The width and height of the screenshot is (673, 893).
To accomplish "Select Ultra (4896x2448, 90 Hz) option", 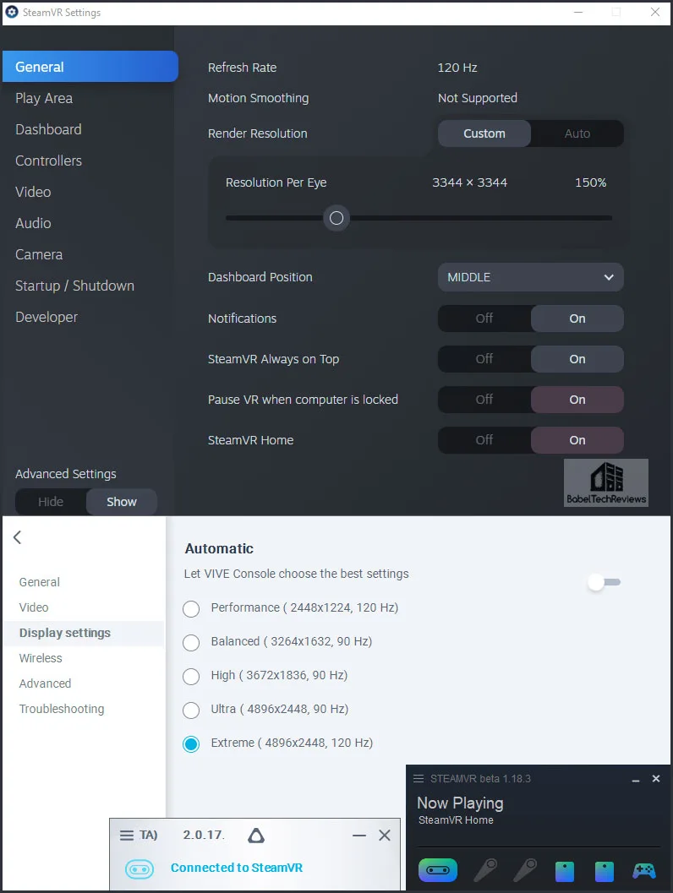I will pyautogui.click(x=191, y=710).
